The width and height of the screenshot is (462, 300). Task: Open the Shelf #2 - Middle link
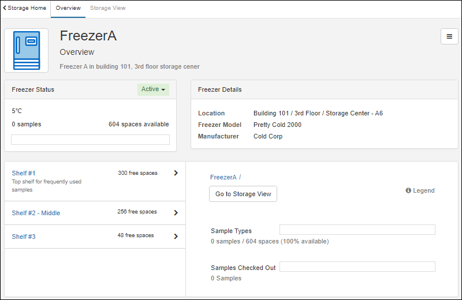36,213
